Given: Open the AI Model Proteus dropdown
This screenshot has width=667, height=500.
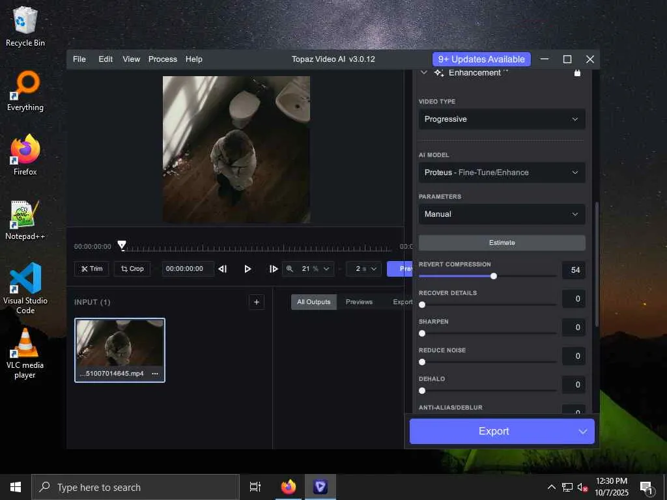Looking at the screenshot, I should (502, 173).
